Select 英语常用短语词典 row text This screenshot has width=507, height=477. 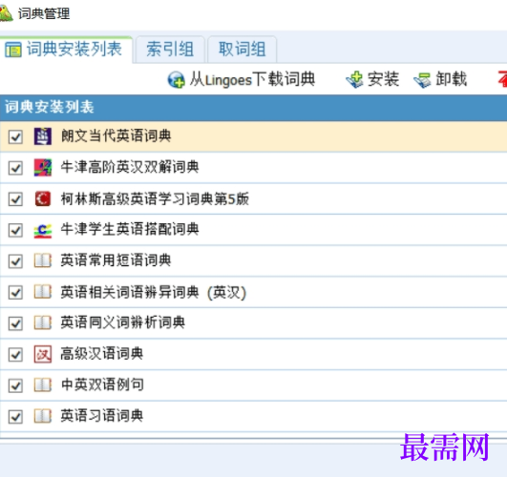click(x=116, y=260)
